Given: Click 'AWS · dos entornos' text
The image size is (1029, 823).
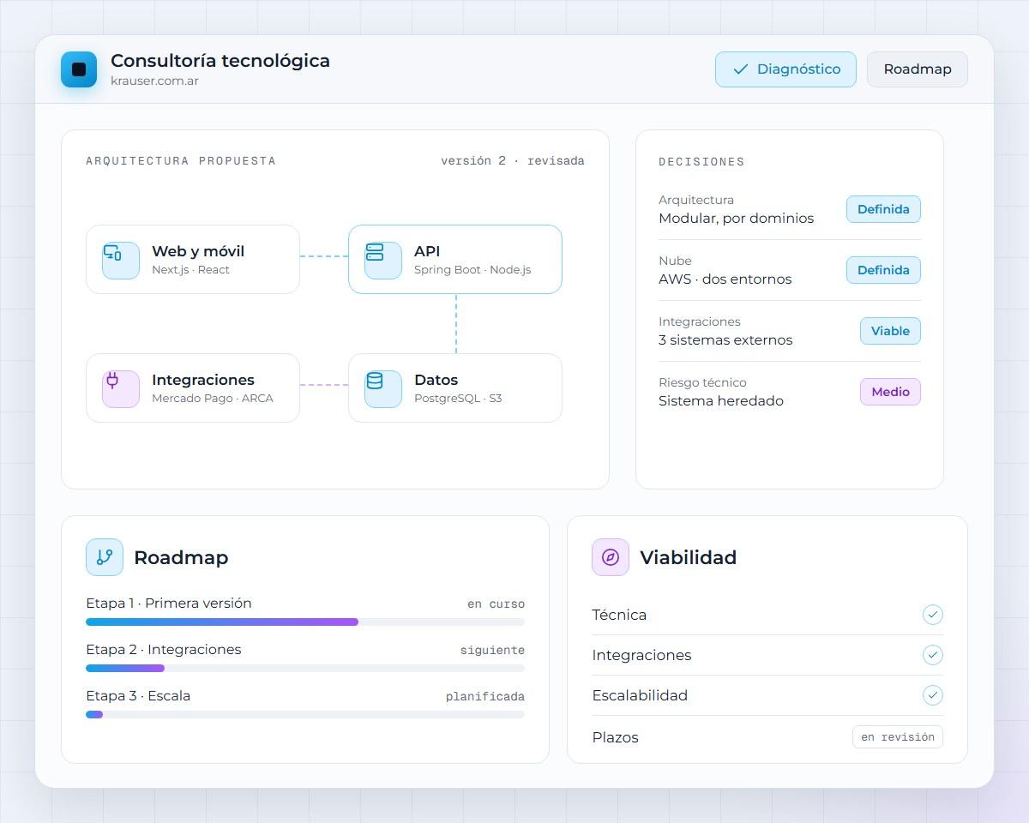Looking at the screenshot, I should [x=725, y=279].
